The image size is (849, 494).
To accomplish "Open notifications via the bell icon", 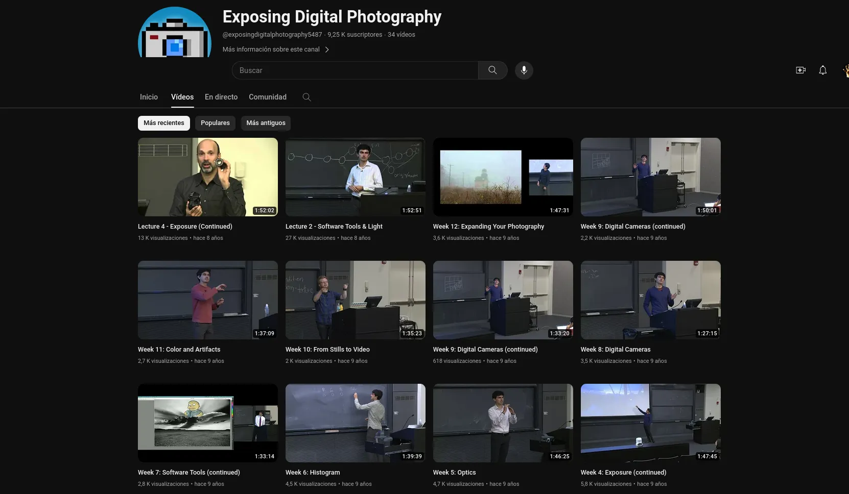I will coord(822,70).
